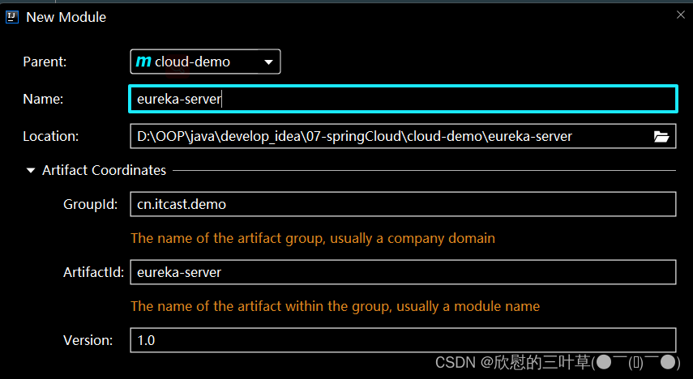The image size is (693, 379).
Task: Edit the ArtifactId field eureka-server
Action: click(403, 272)
